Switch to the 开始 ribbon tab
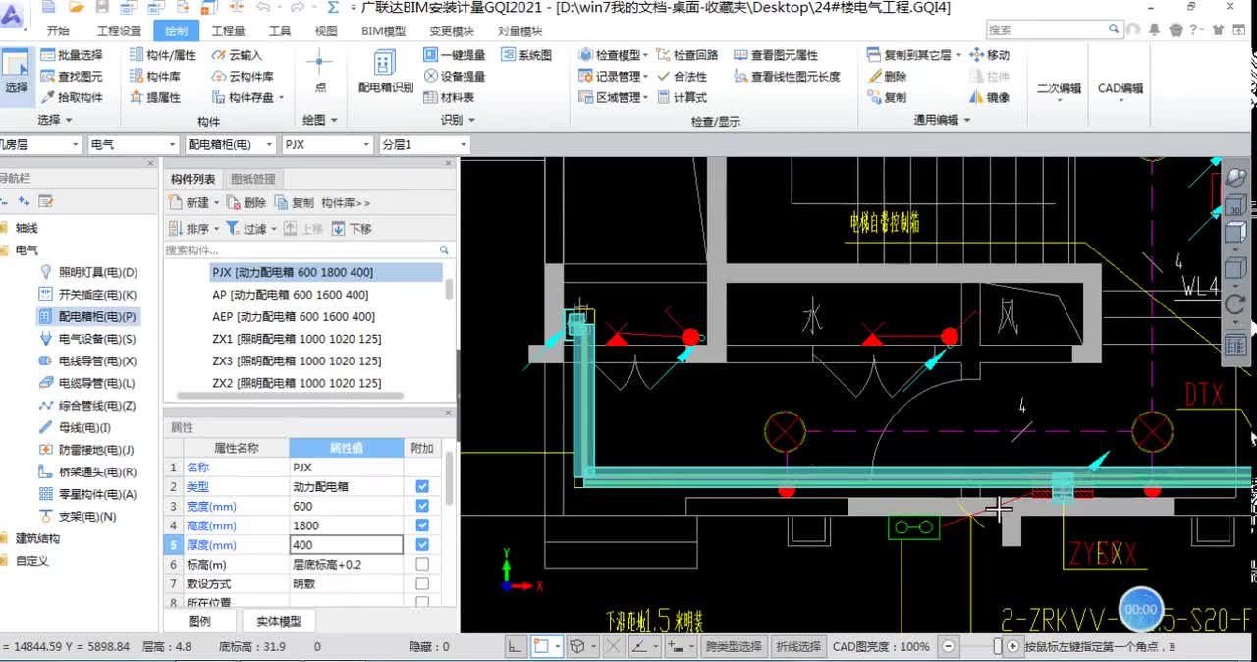 58,30
